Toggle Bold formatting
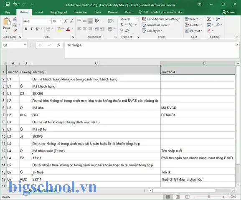 26,29
